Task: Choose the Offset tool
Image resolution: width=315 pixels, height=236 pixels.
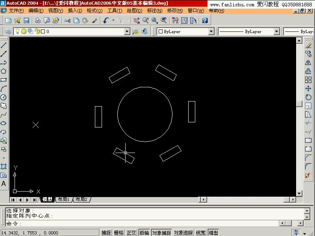Action: 308,71
